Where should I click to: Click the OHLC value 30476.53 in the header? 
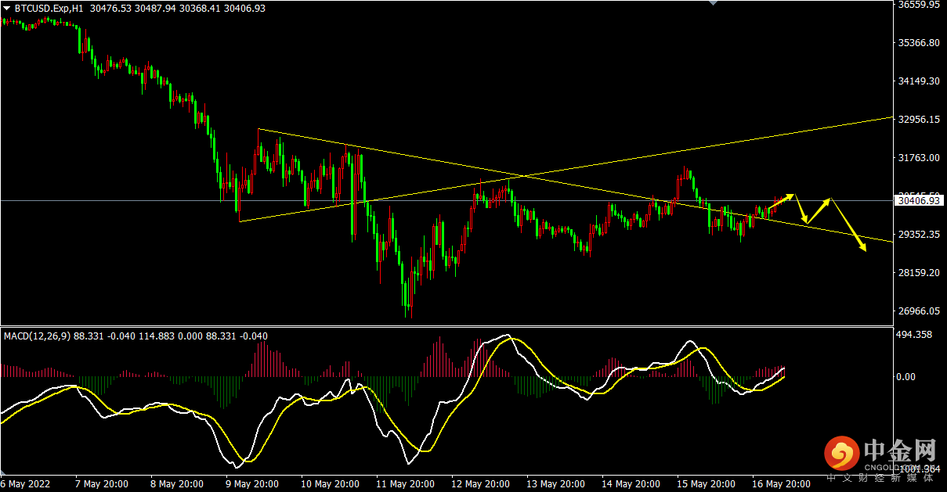pos(112,8)
